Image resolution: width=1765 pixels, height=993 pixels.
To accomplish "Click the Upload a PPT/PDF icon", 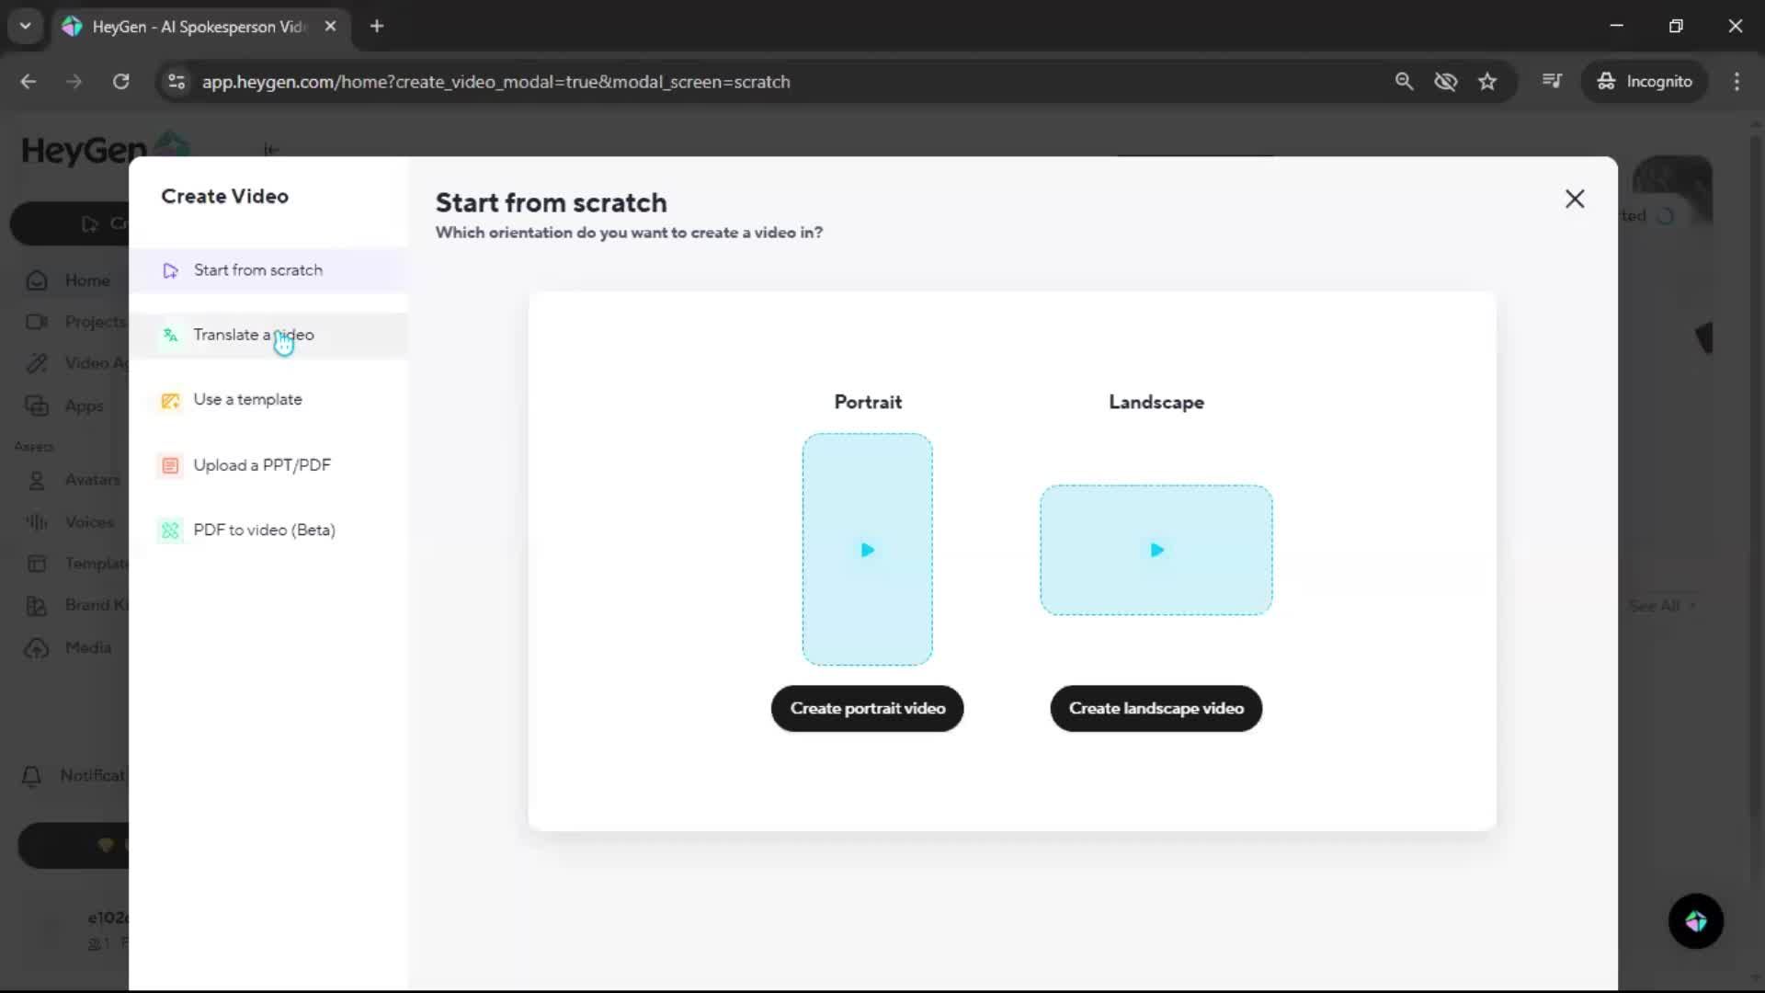I will [170, 465].
